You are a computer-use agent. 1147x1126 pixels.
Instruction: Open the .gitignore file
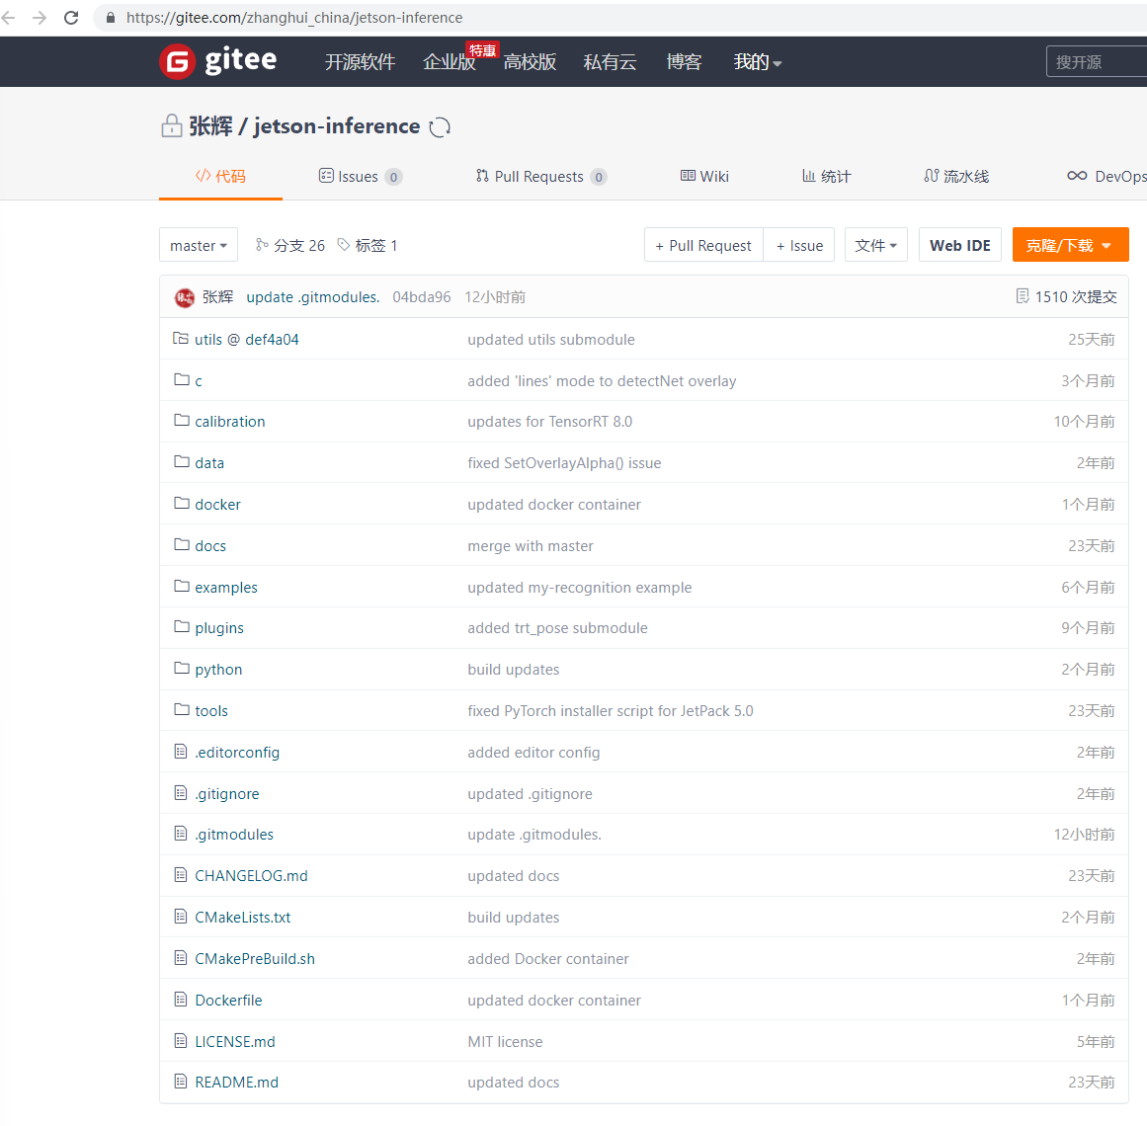pyautogui.click(x=227, y=793)
